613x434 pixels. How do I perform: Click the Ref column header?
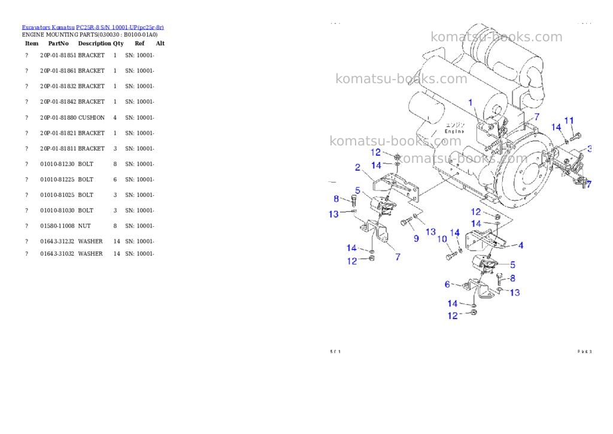tap(139, 43)
